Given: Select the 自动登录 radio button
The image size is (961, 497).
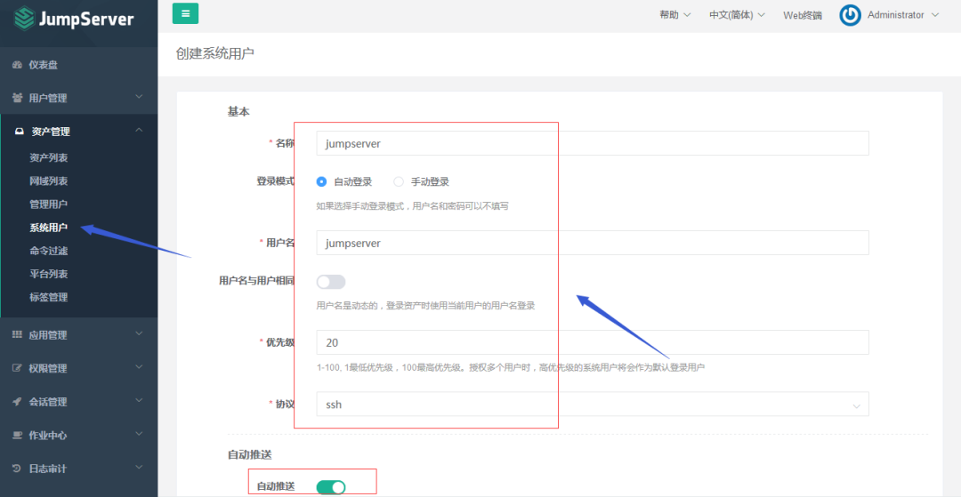Looking at the screenshot, I should 322,181.
